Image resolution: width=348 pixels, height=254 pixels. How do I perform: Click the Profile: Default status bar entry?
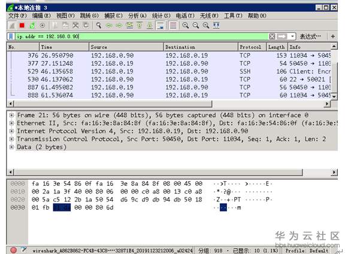click(x=307, y=250)
